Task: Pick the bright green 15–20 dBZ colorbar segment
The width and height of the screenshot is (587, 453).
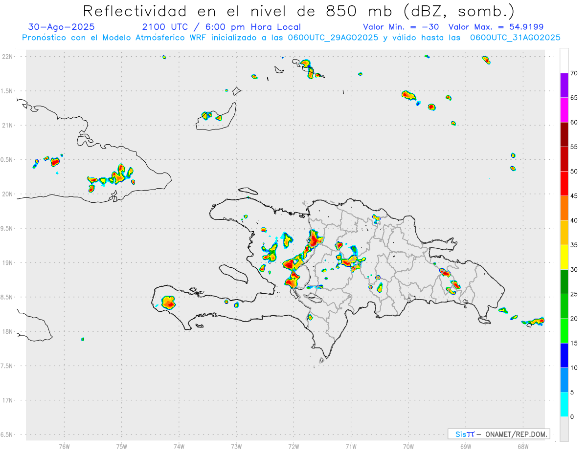Action: coord(564,331)
